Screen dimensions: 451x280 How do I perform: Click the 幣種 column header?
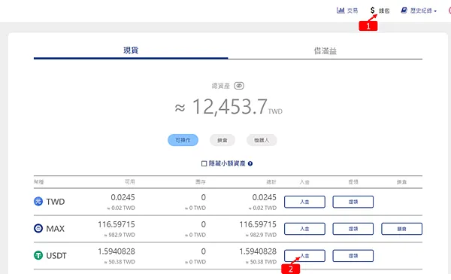[x=39, y=181]
